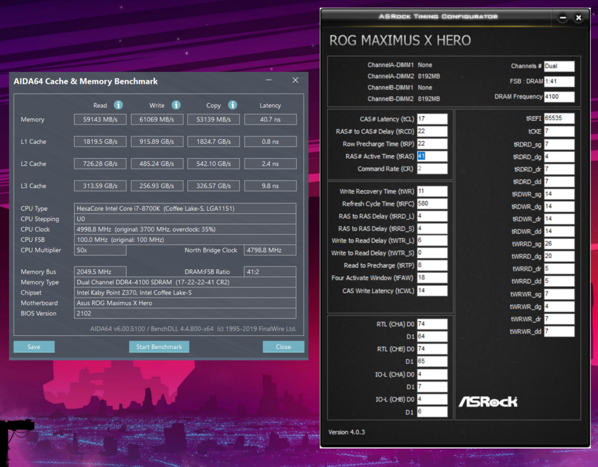The width and height of the screenshot is (598, 467).
Task: Select the tWTR_L value field
Action: (x=432, y=241)
